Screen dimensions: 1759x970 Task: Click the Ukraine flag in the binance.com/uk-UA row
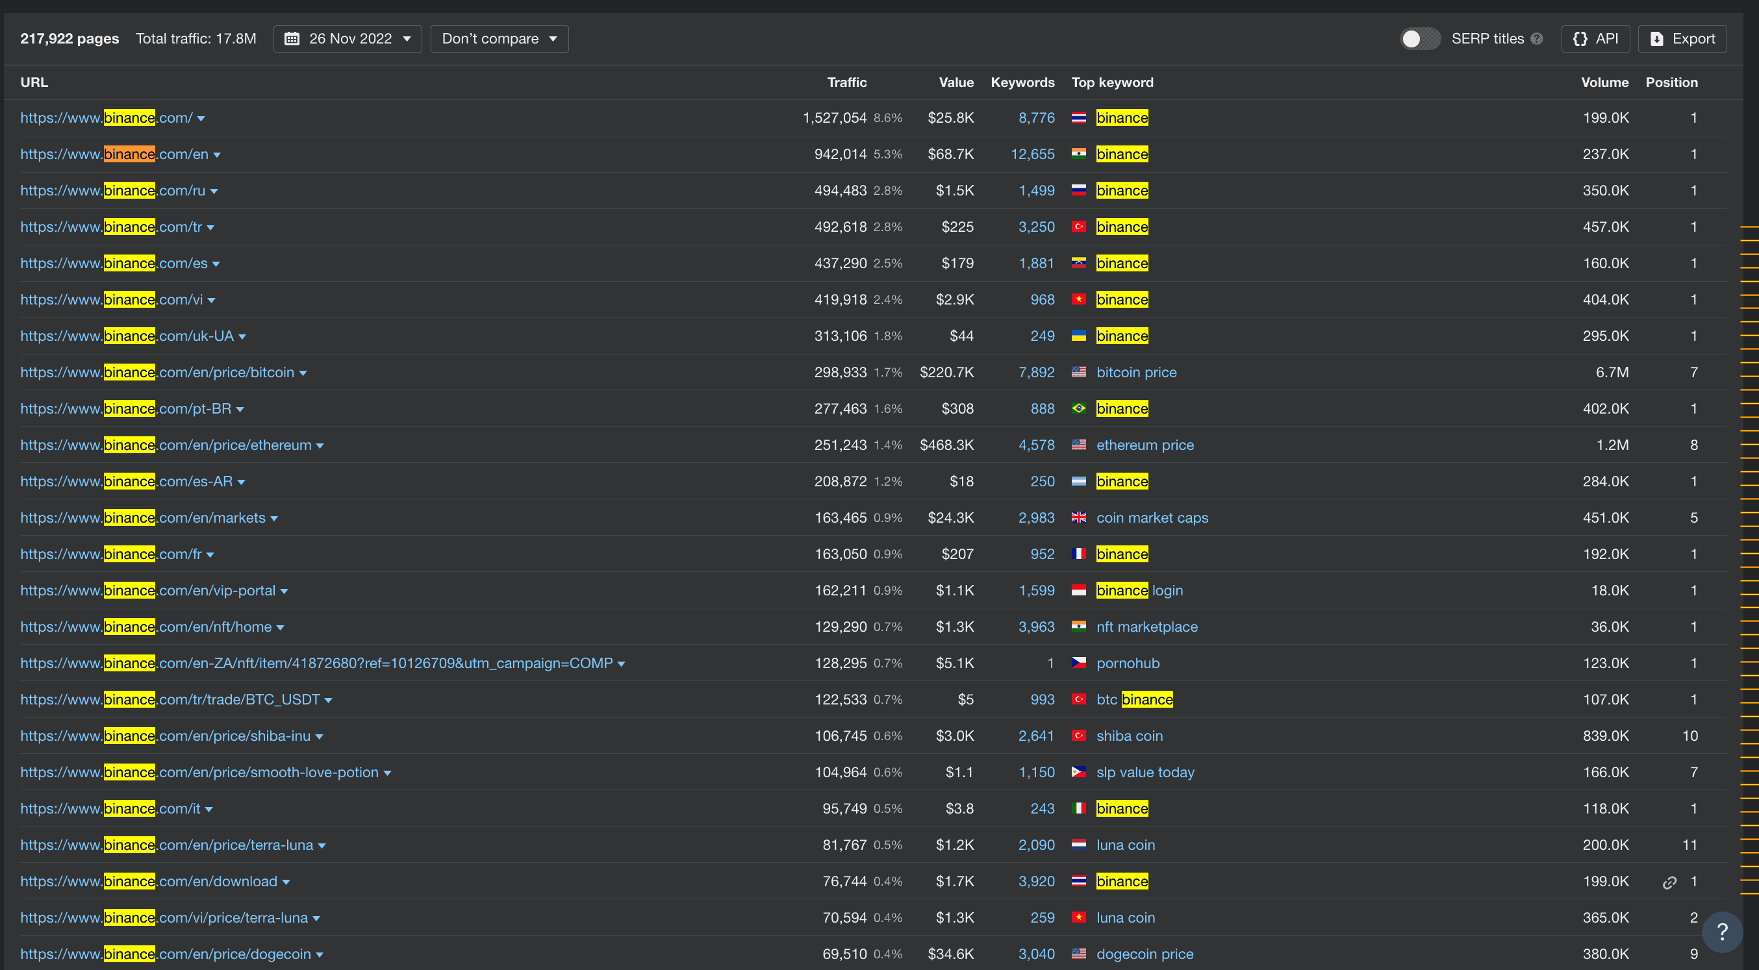click(x=1078, y=336)
